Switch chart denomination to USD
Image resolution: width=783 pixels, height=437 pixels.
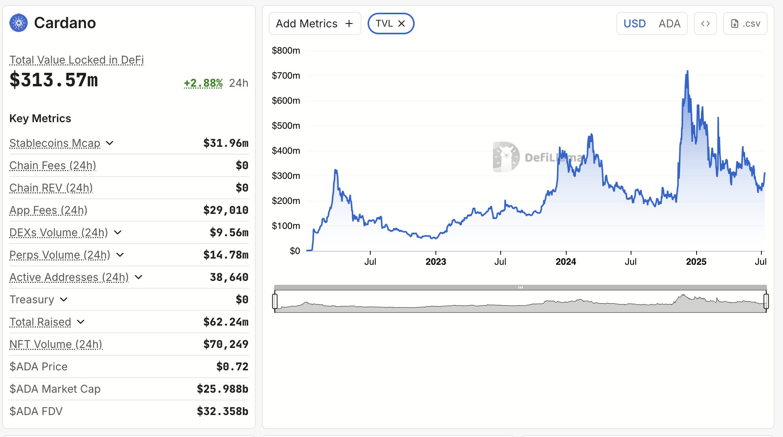pyautogui.click(x=634, y=24)
